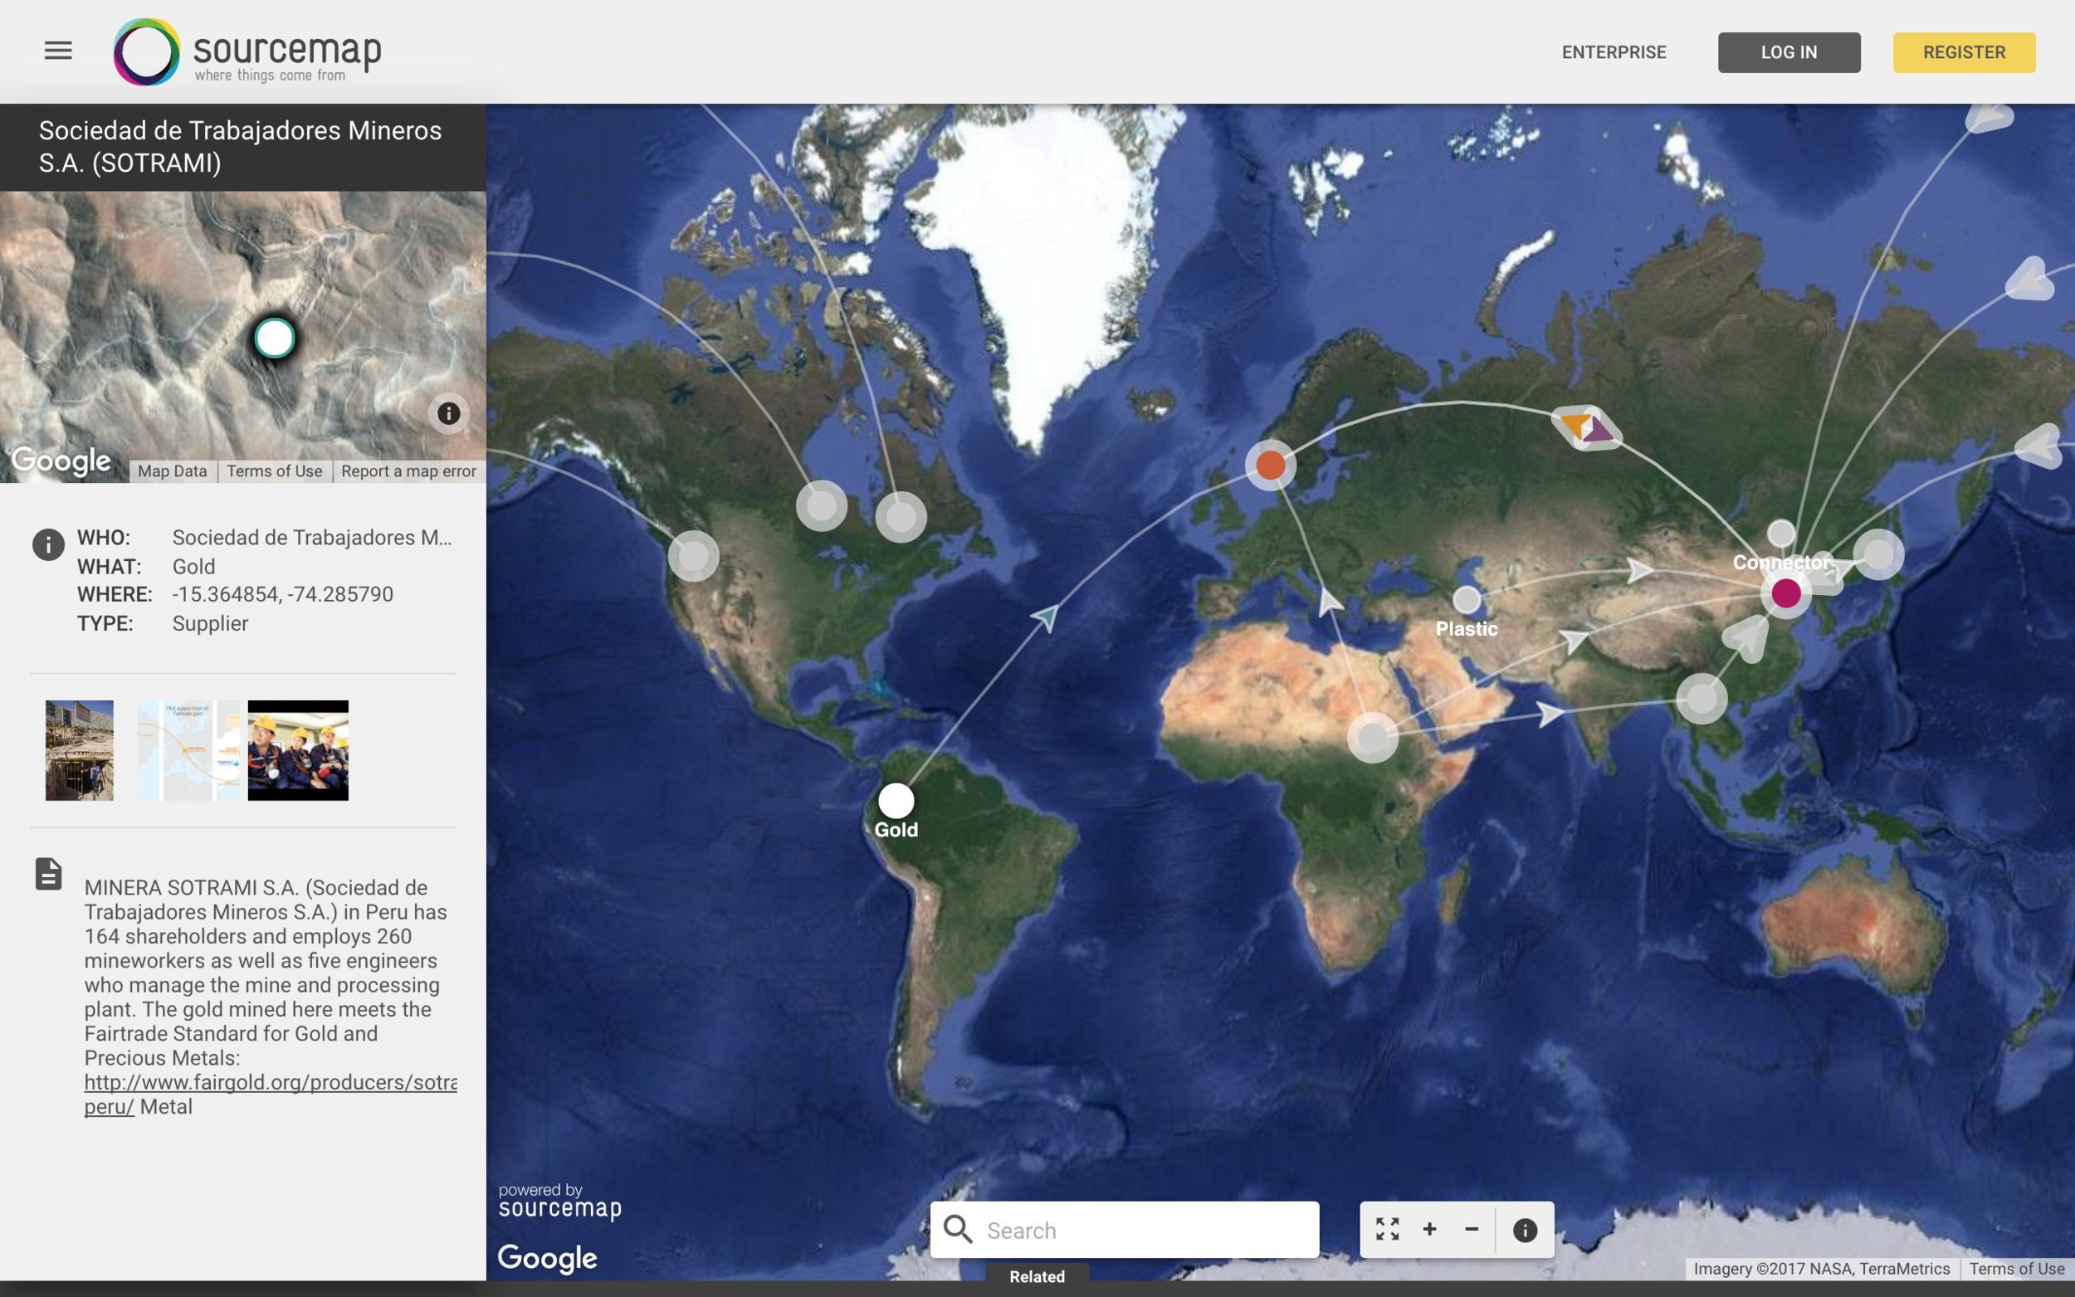Select the gray node in East Africa
Viewport: 2075px width, 1297px height.
coord(1373,737)
